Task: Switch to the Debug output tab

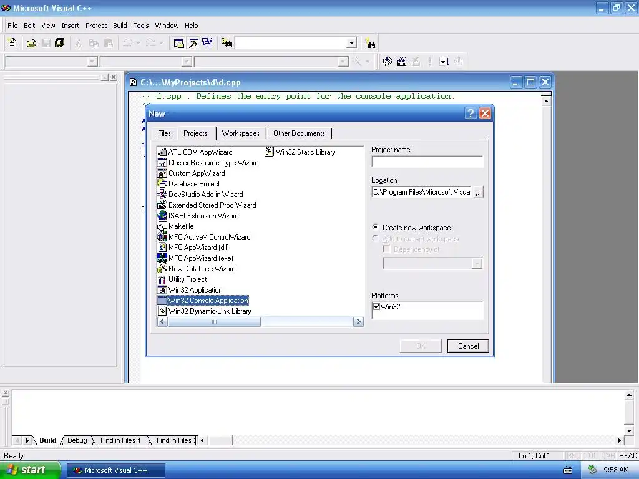Action: [77, 440]
